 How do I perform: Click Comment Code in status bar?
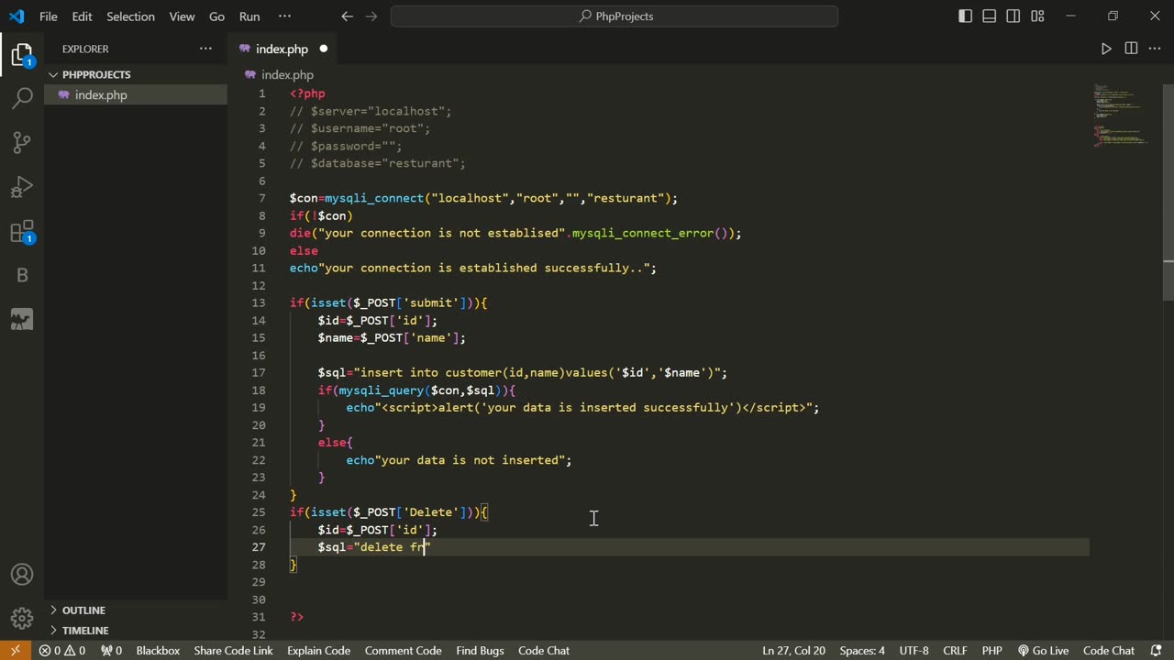(x=403, y=650)
